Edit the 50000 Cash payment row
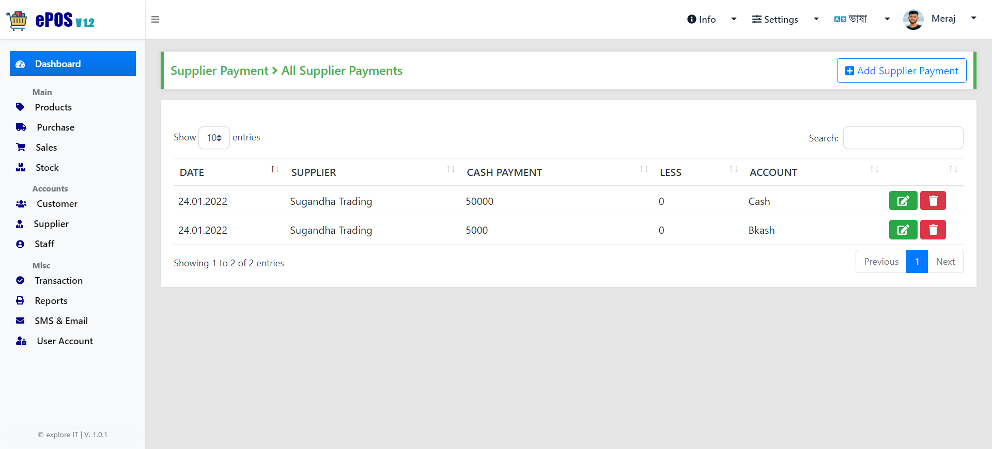The height and width of the screenshot is (449, 992). (903, 201)
